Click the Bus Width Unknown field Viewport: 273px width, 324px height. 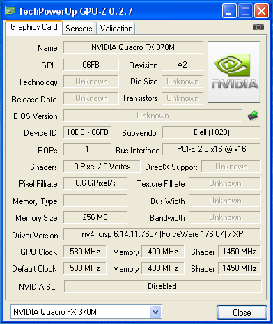point(225,201)
